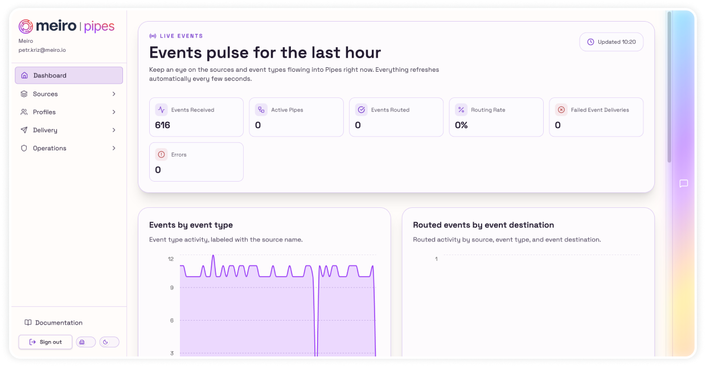The image size is (706, 369).
Task: Click the Failed Event Deliveries label
Action: pyautogui.click(x=600, y=110)
